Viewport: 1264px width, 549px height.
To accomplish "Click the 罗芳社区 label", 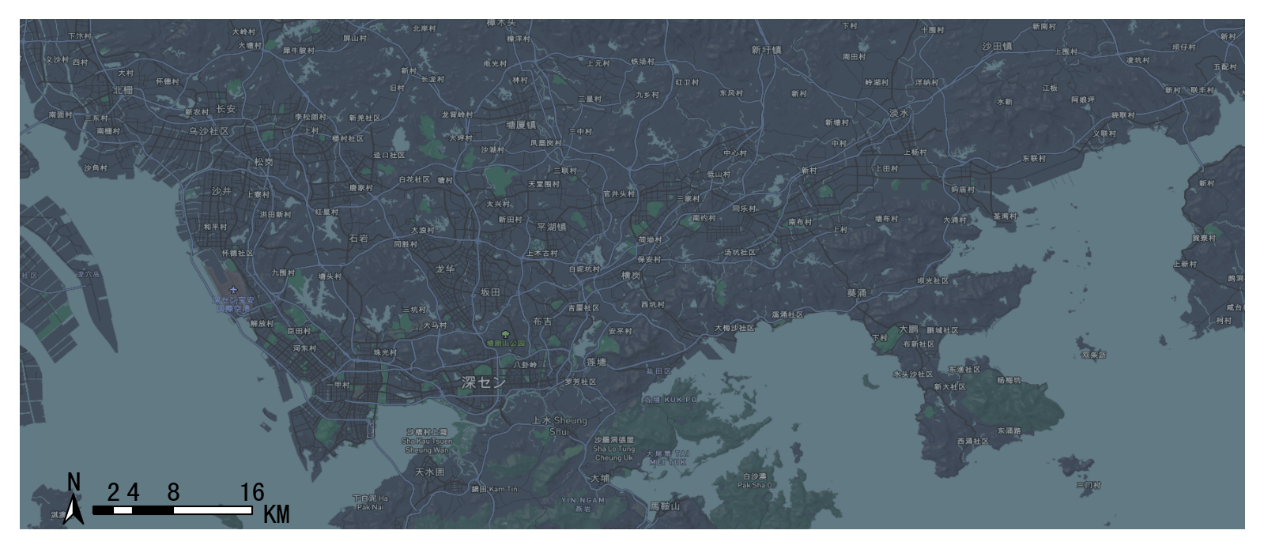I will [580, 382].
